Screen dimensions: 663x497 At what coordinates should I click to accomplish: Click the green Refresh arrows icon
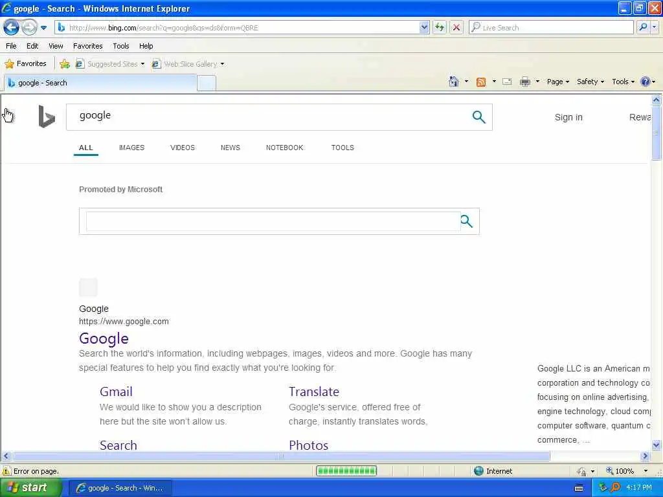(440, 28)
